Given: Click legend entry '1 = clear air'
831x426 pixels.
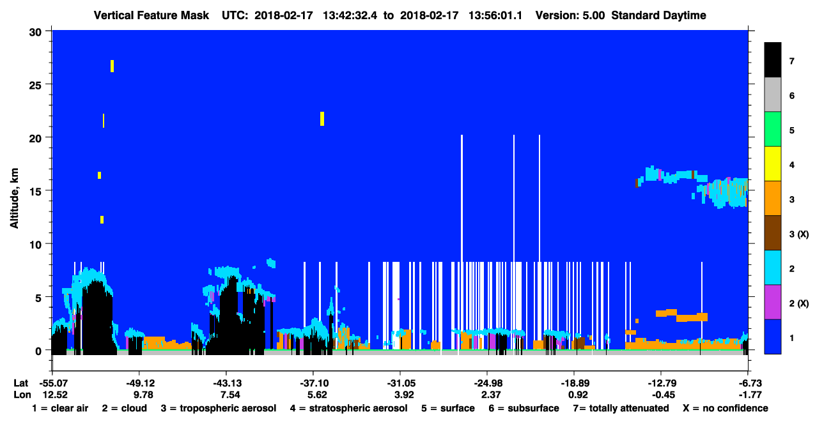Looking at the screenshot, I should click(60, 408).
